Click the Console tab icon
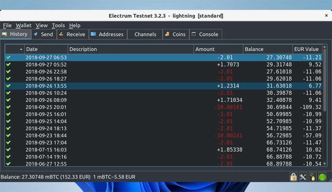The width and height of the screenshot is (332, 192). pos(194,34)
